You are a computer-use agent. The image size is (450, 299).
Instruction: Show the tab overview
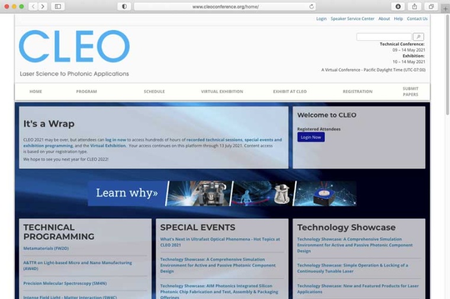[431, 6]
